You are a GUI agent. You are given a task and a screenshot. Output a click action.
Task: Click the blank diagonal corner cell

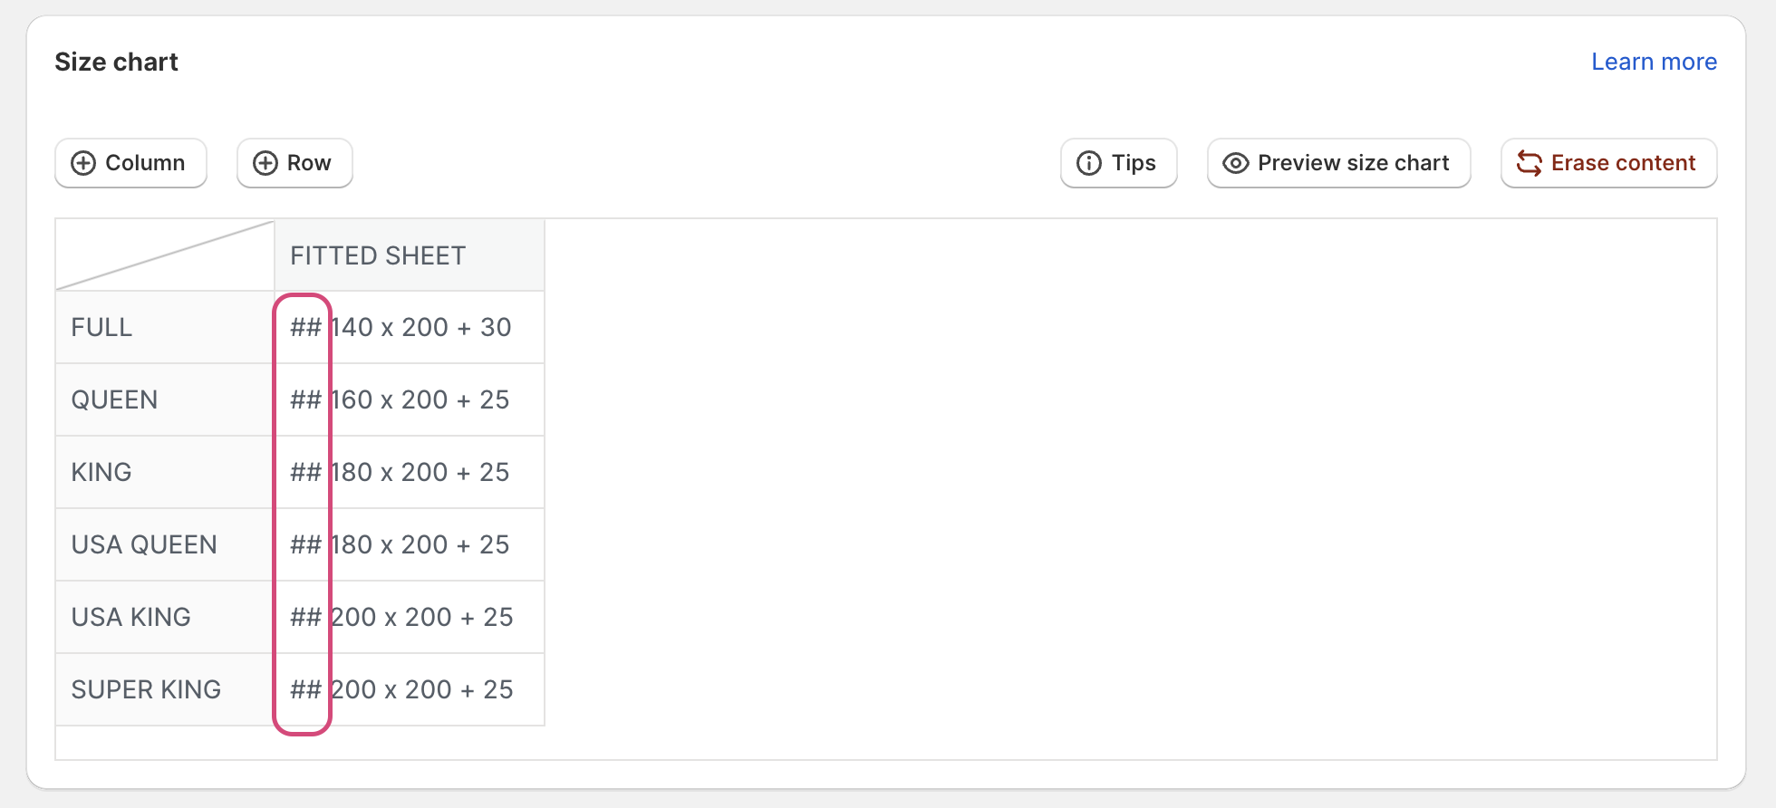164,255
